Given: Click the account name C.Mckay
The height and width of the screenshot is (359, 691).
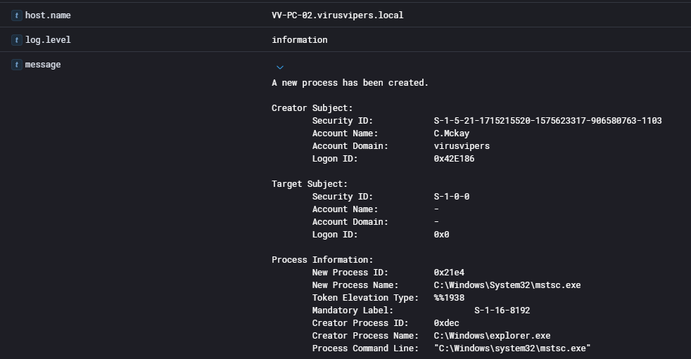Looking at the screenshot, I should [x=452, y=133].
